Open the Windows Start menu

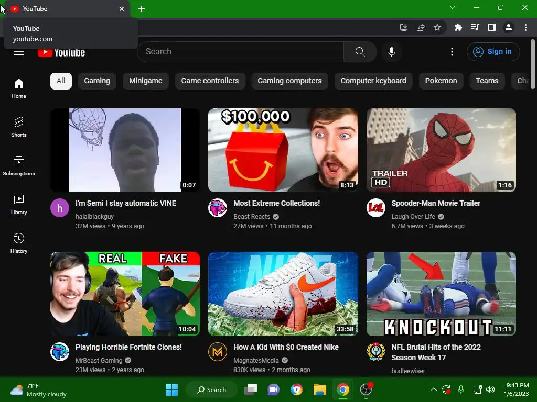[x=171, y=389]
